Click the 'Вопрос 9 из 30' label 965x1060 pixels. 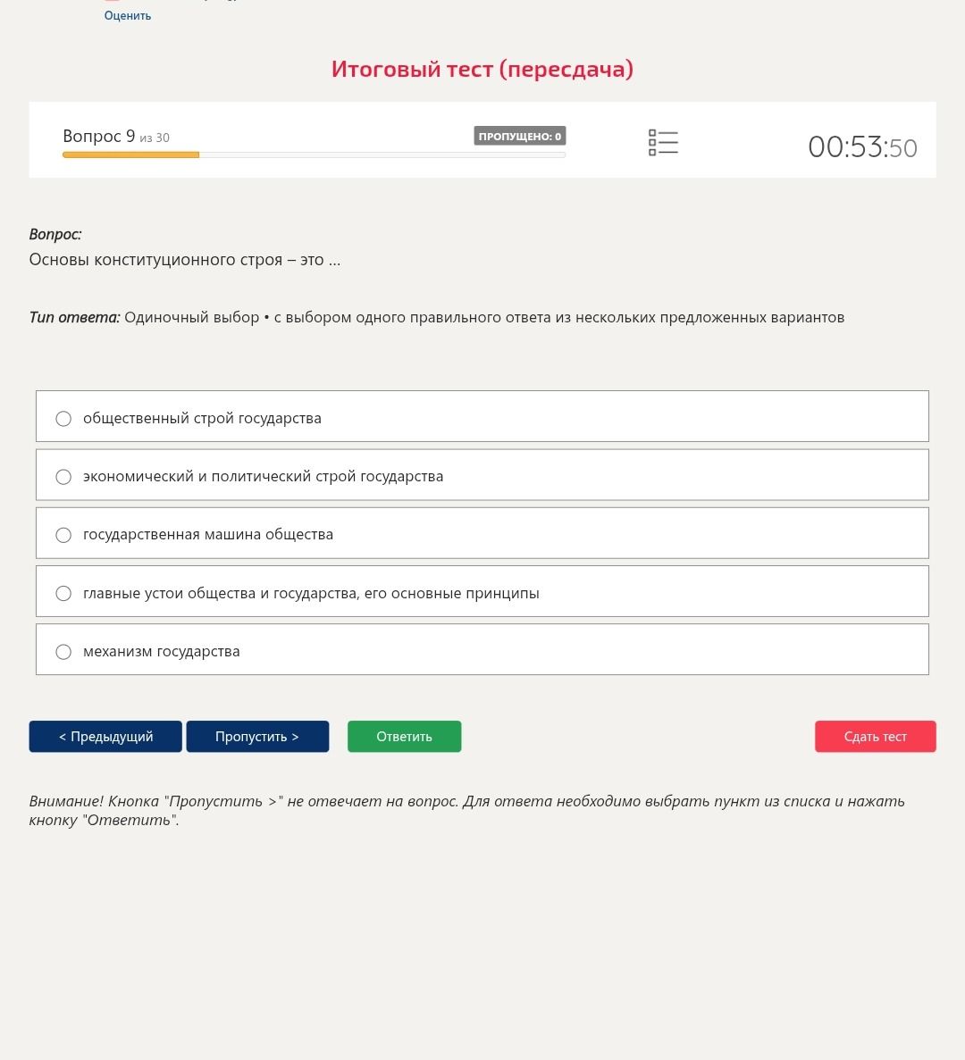[x=116, y=137]
